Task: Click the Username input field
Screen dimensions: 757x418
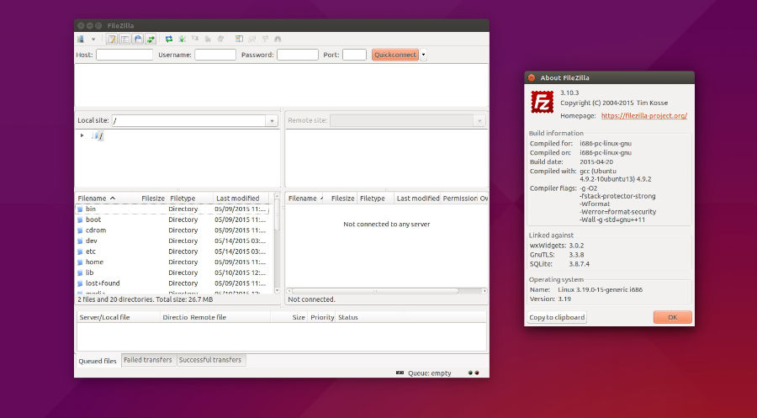Action: coord(215,55)
